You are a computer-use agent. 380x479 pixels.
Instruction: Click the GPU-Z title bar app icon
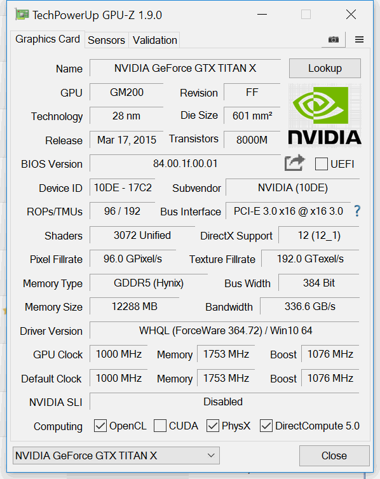(22, 15)
